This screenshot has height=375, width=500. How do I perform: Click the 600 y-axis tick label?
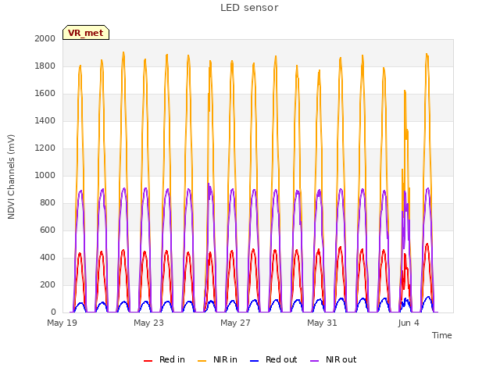coord(48,230)
